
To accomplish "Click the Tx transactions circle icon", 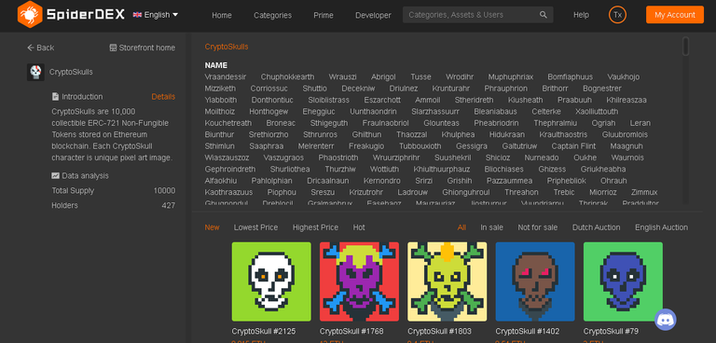I will 617,15.
